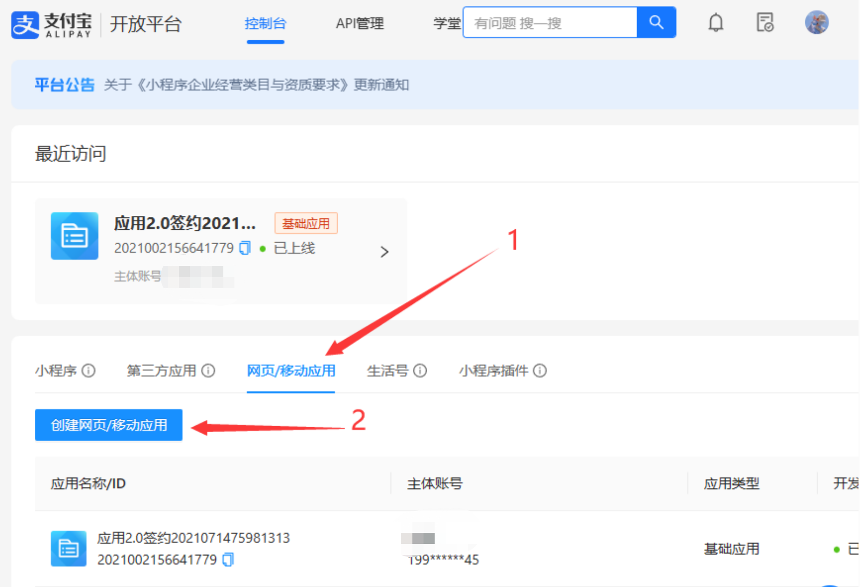Click info icon next to 第三方应用

tap(209, 371)
